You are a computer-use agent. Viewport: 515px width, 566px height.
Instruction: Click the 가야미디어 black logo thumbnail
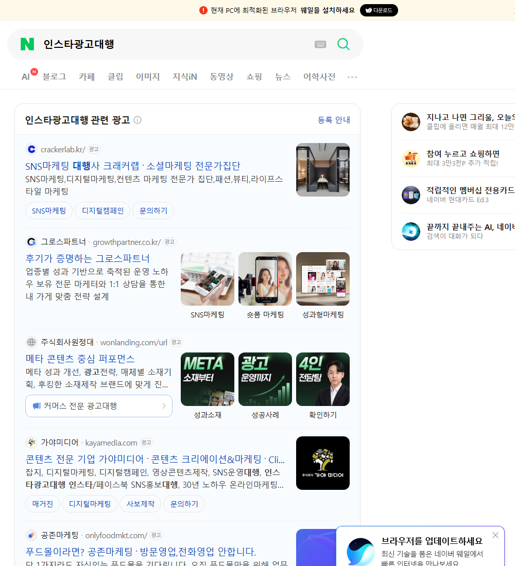click(x=323, y=463)
